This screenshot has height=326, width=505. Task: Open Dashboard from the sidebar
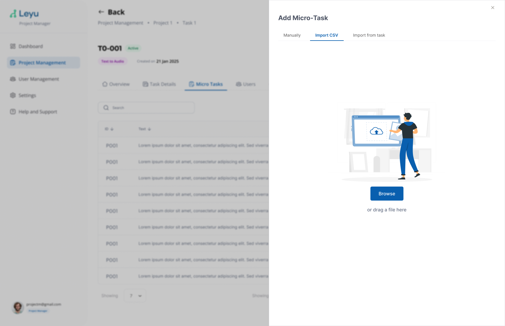coord(30,46)
